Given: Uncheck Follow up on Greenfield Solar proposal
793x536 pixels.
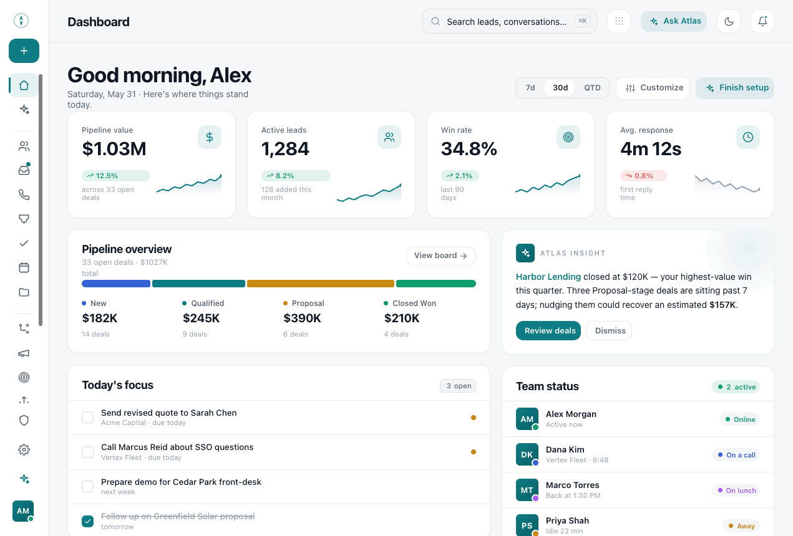Looking at the screenshot, I should (88, 521).
